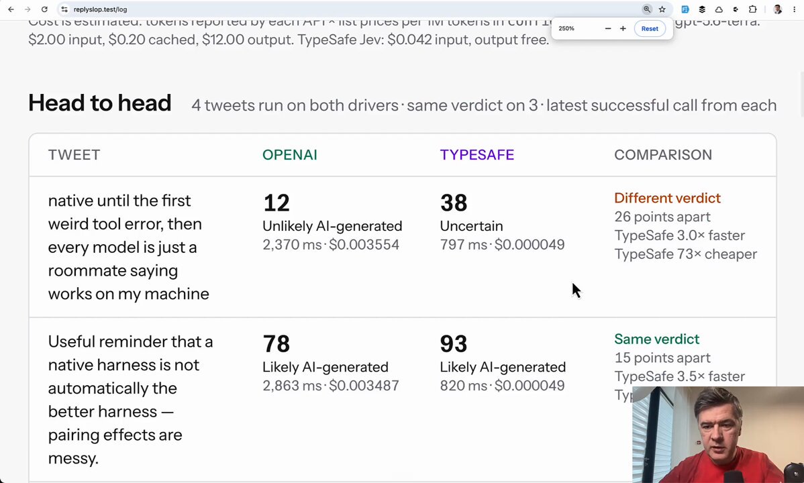Select the TypeSafe score 93
The height and width of the screenshot is (483, 804).
pos(453,344)
